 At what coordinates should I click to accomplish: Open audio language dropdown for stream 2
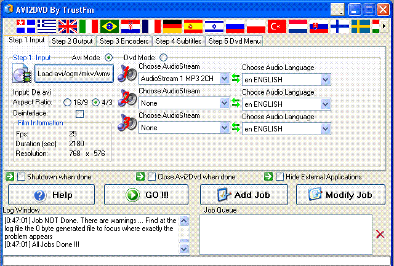(x=286, y=104)
